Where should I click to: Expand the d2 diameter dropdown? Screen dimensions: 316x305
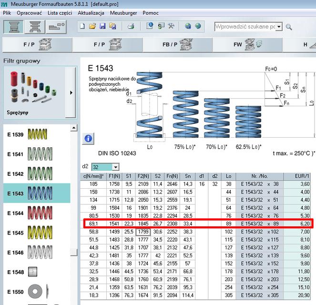[115, 167]
